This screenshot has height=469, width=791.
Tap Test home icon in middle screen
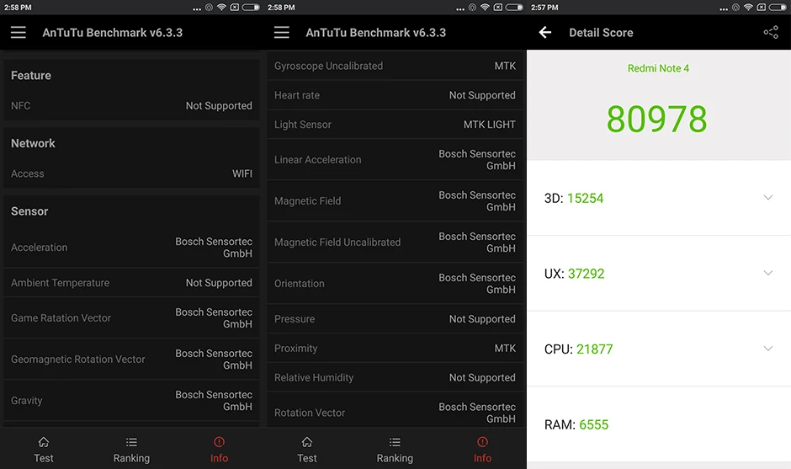(307, 442)
